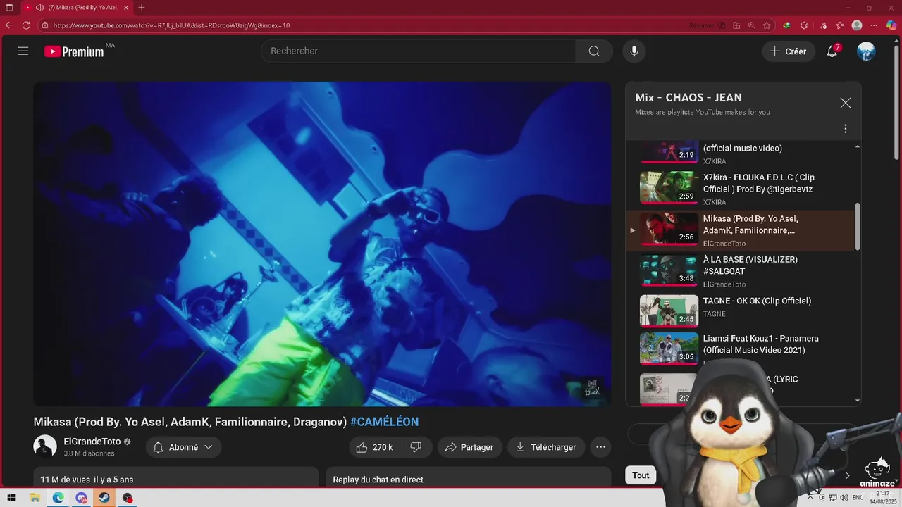Image resolution: width=902 pixels, height=507 pixels.
Task: Open Replay du chat en direct
Action: [468, 477]
